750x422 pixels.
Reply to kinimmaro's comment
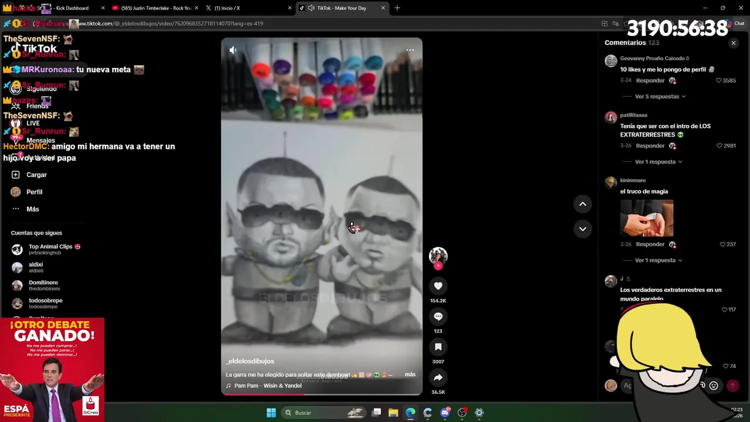pos(650,244)
